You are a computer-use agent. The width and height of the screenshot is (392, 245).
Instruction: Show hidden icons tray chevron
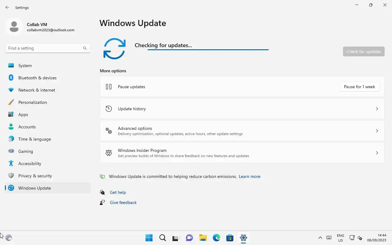click(x=320, y=238)
